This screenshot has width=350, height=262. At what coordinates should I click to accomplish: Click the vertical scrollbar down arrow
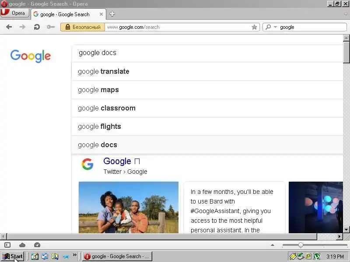(346, 230)
